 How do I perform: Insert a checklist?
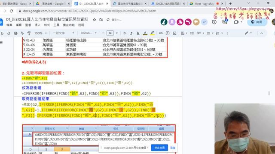coord(199,33)
